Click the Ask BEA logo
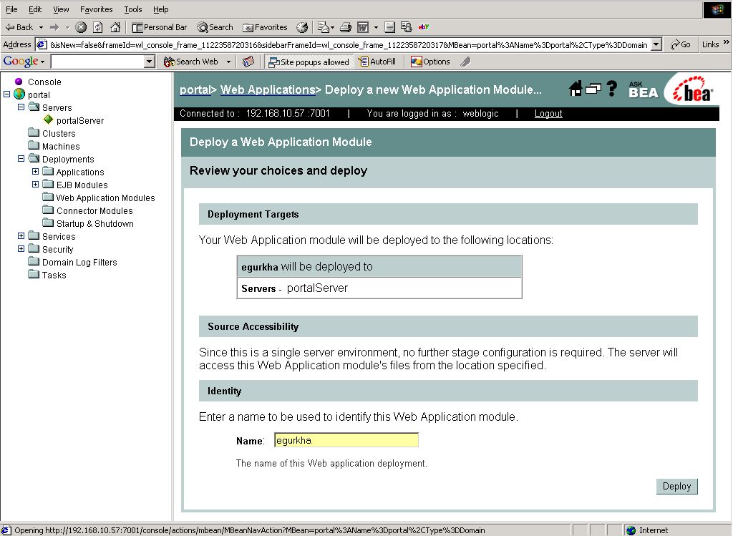 [x=644, y=89]
